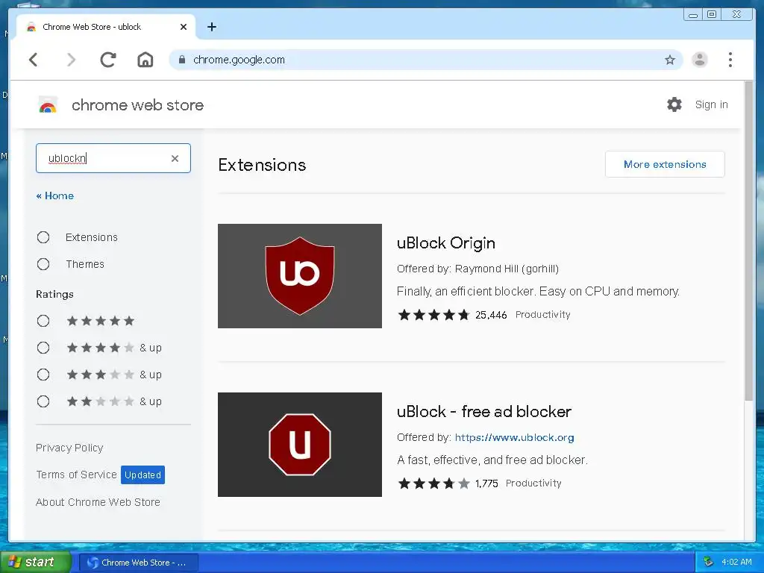Click the system tray icon
The height and width of the screenshot is (573, 764).
pos(708,562)
